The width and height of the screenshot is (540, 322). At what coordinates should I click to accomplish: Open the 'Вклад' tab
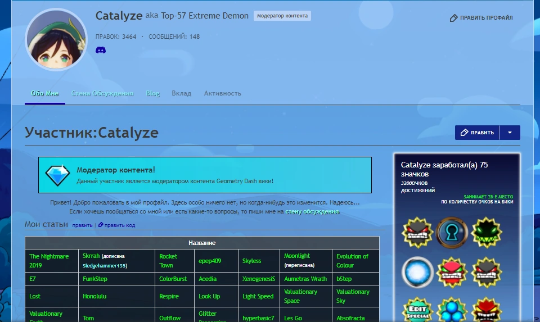tap(182, 93)
